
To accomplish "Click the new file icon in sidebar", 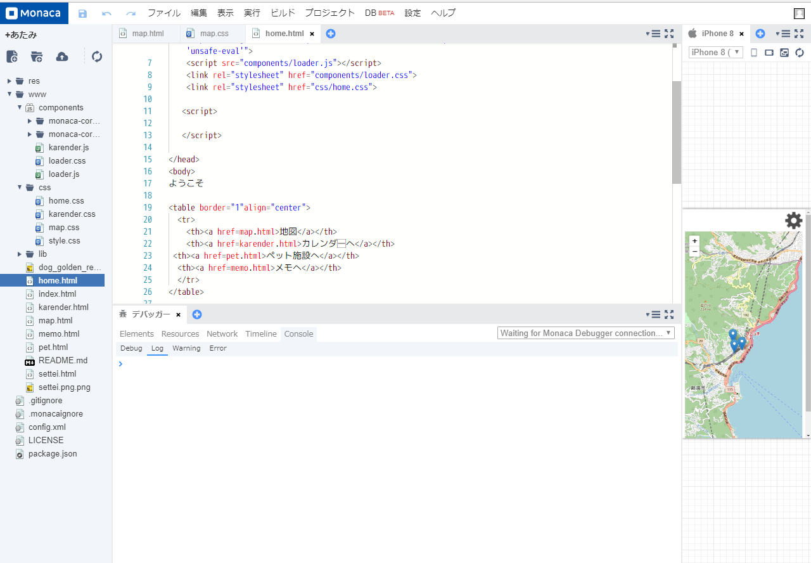I will [12, 56].
